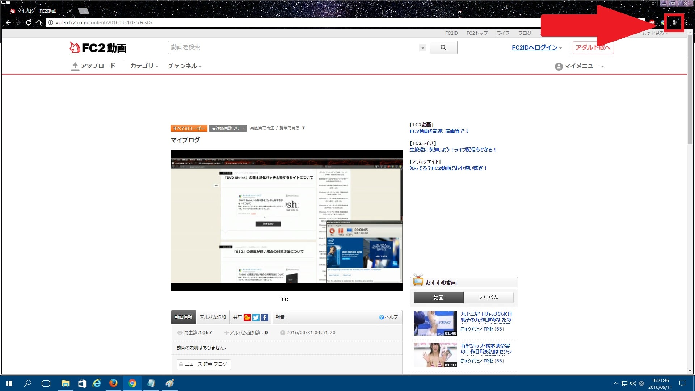
Task: Open the volume icon in system tray
Action: [633, 383]
